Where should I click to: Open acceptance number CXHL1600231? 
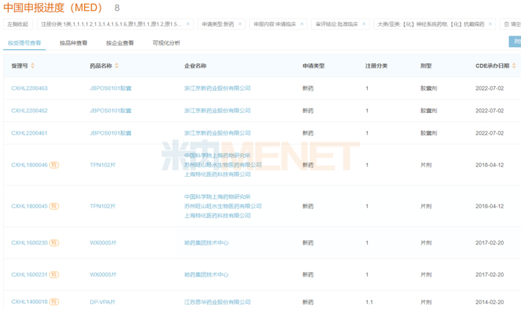tap(30, 274)
